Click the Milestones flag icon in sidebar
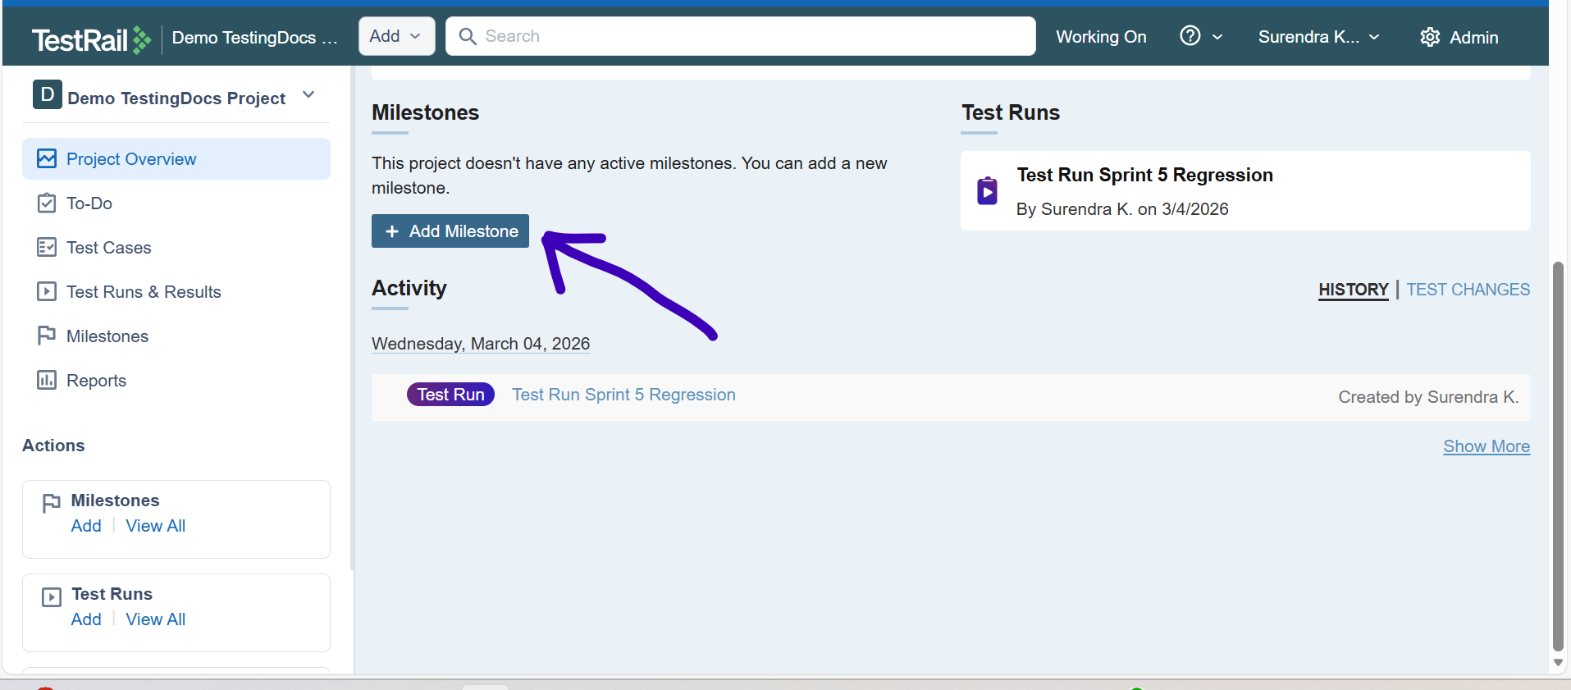Screen dimensions: 1571x690 [47, 336]
